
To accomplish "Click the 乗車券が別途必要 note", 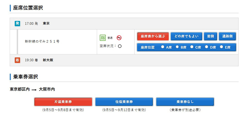I will 185,110.
